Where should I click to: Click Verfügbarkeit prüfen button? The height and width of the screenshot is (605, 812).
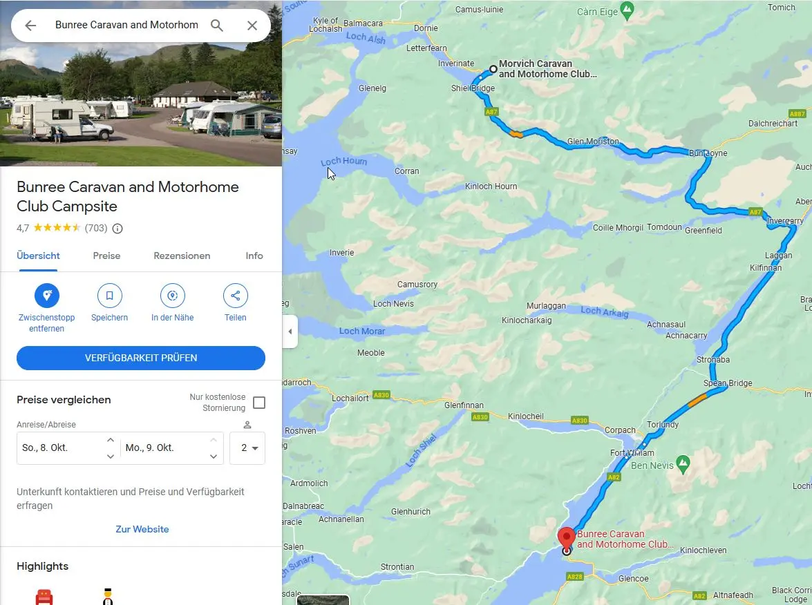pos(141,358)
